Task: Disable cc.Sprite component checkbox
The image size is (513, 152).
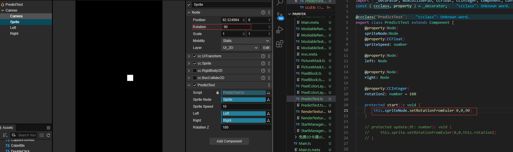Action: 195,63
